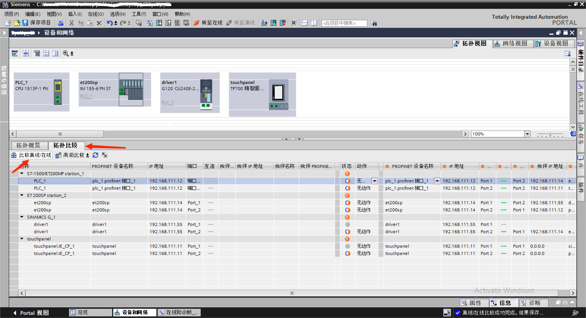Switch to 网络视图 network view tab
The image size is (586, 318).
(513, 44)
